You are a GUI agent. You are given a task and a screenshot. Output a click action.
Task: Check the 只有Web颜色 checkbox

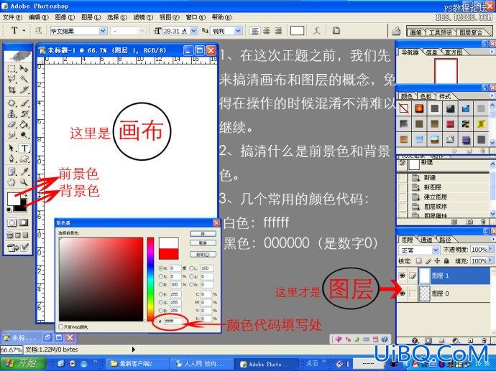(60, 327)
